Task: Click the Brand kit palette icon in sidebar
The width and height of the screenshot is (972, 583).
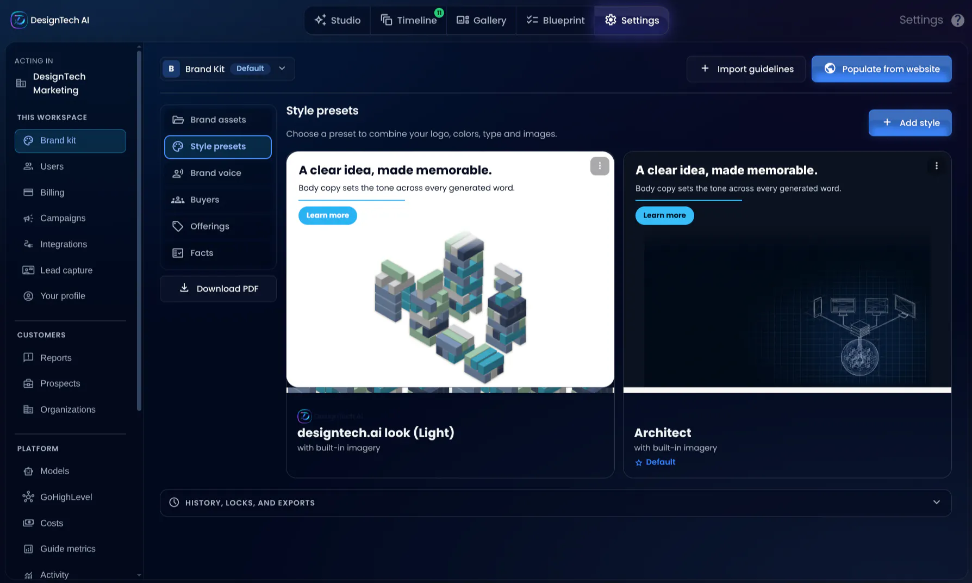Action: [x=28, y=140]
